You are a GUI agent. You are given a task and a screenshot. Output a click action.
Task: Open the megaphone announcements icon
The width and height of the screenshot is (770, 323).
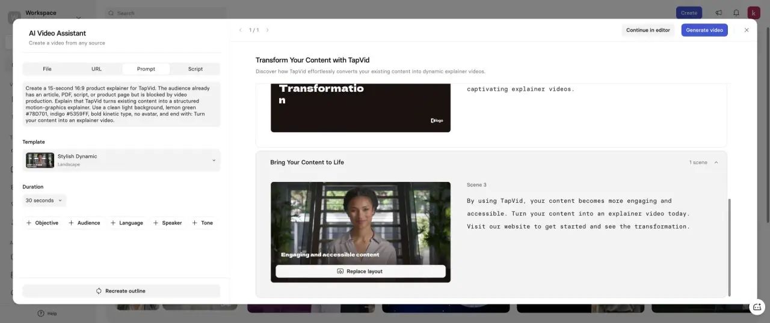718,13
